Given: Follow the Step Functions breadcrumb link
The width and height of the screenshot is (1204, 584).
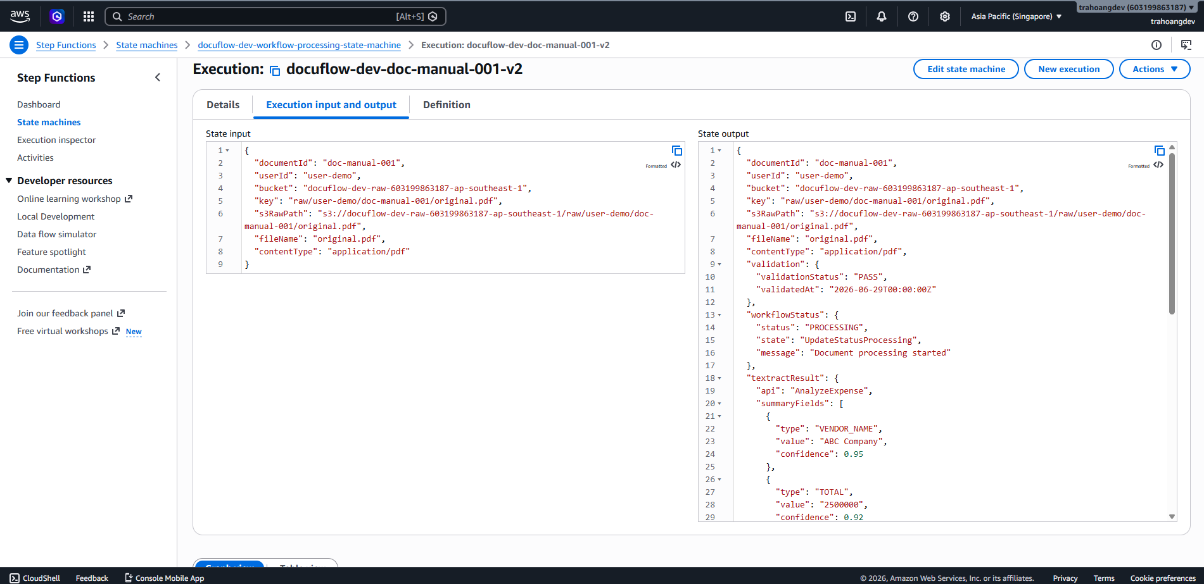Looking at the screenshot, I should pyautogui.click(x=66, y=45).
